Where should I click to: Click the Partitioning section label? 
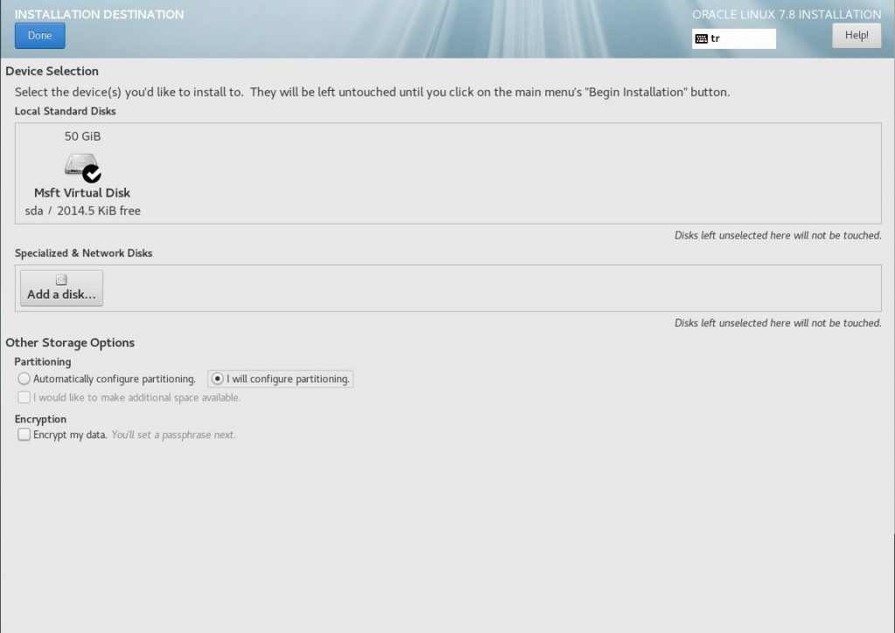pos(43,361)
